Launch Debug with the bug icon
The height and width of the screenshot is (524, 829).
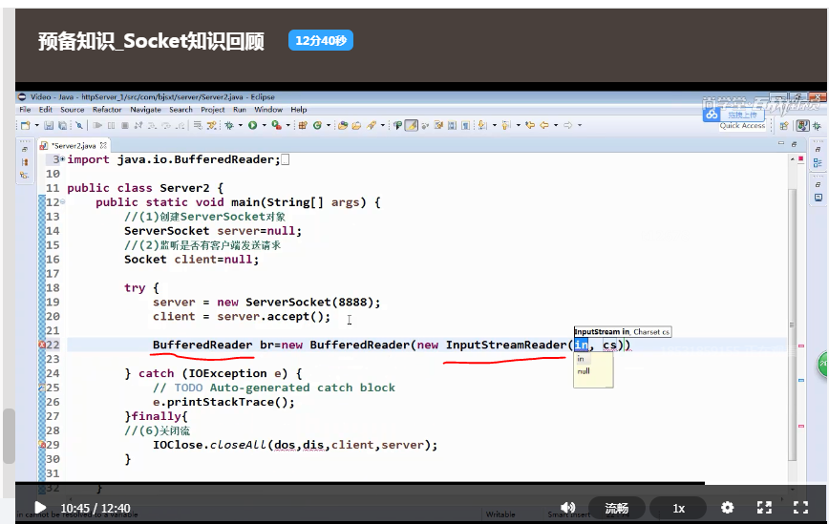tap(229, 125)
